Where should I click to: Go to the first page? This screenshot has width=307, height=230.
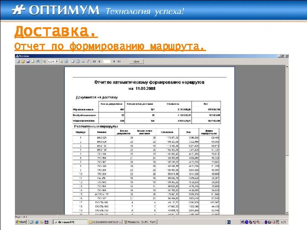pyautogui.click(x=94, y=61)
